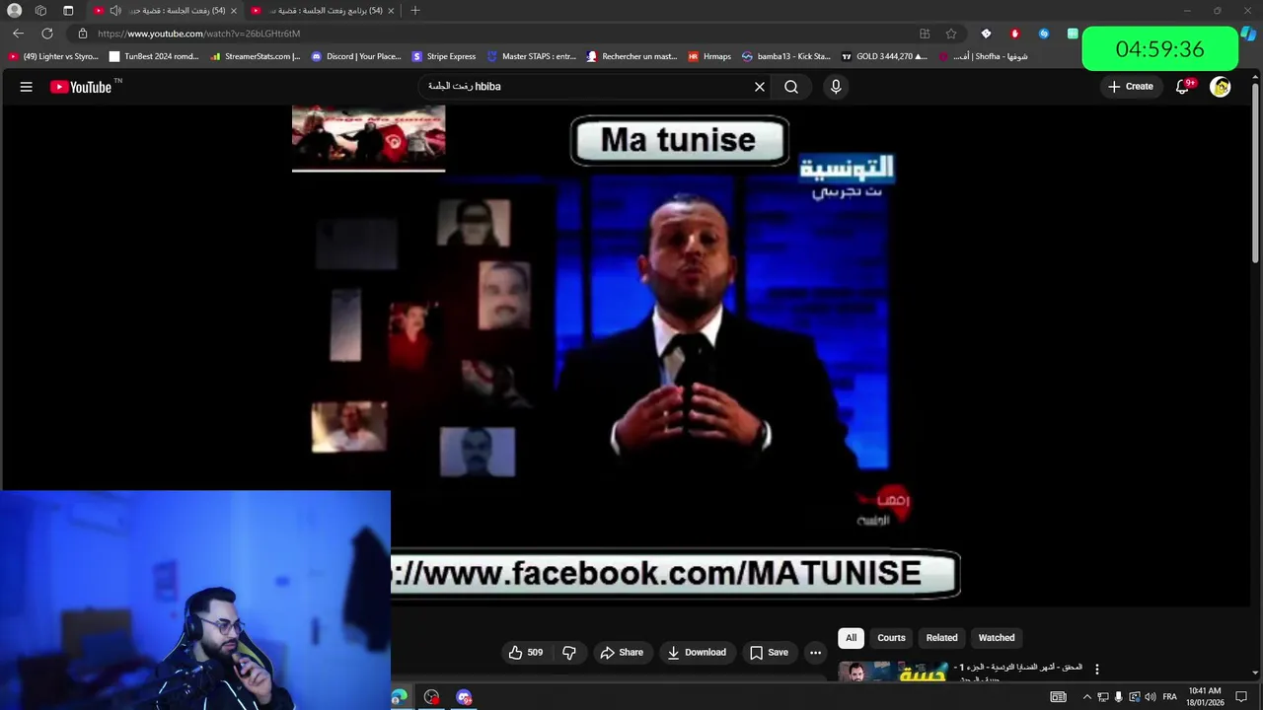Click page scrollbar down arrow
The width and height of the screenshot is (1263, 710).
click(1256, 674)
